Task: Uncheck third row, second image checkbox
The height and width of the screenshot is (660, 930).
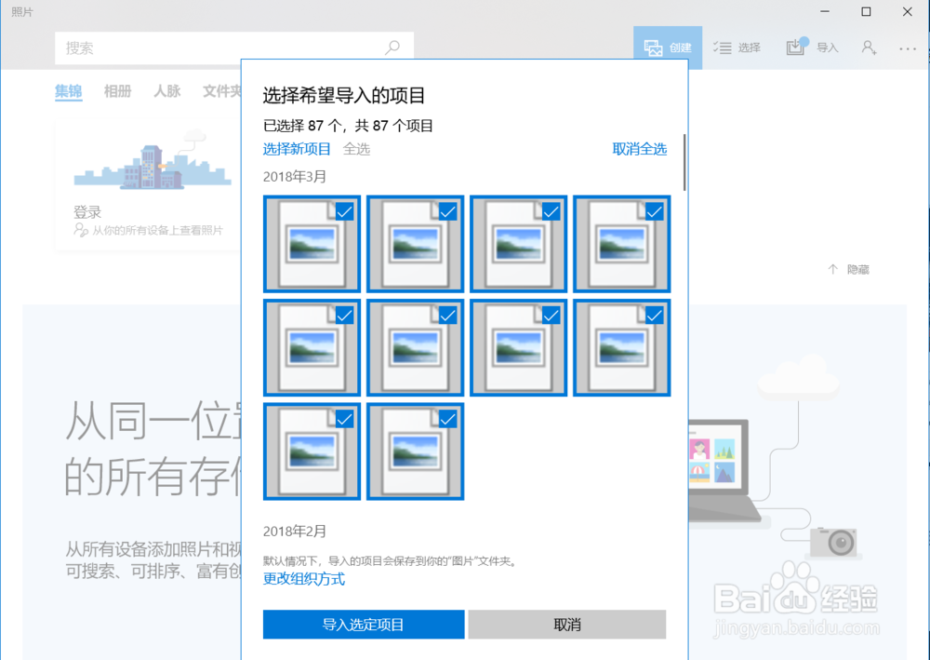Action: pos(448,420)
